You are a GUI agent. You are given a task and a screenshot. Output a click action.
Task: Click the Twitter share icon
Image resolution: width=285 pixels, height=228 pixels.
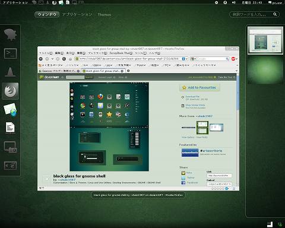(x=183, y=178)
